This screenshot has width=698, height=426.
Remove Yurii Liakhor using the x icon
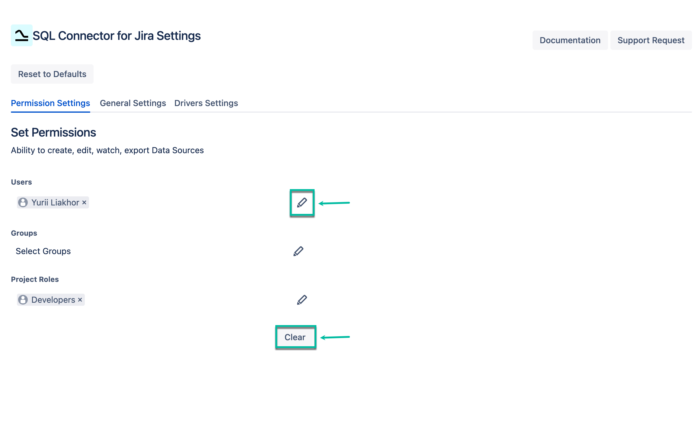pos(85,202)
